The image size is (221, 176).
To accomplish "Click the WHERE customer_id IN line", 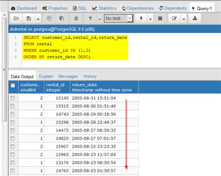I will tap(57, 50).
